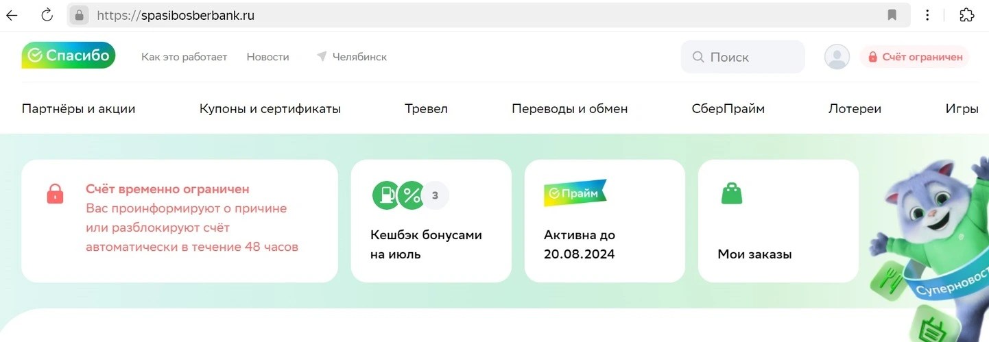Open Переводы и обмен menu item
The width and height of the screenshot is (989, 342).
[x=570, y=108]
